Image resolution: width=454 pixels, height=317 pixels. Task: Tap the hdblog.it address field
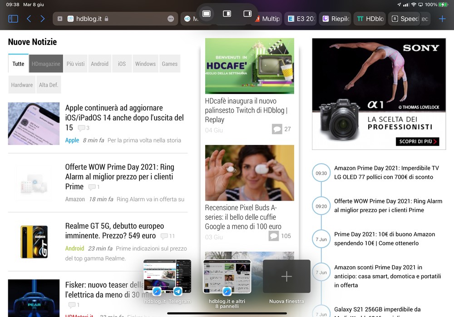(x=115, y=19)
